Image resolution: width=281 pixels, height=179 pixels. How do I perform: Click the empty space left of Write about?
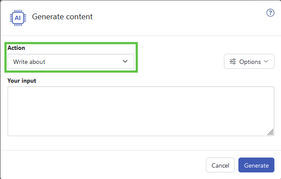(x=10, y=62)
